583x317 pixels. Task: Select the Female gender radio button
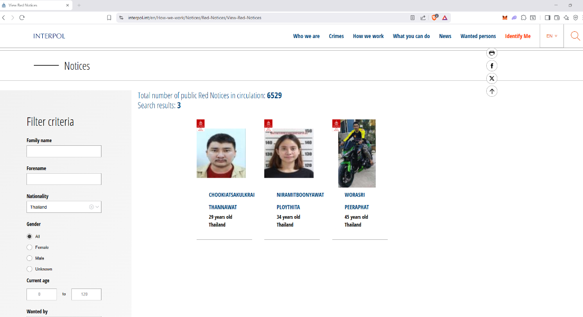click(30, 247)
